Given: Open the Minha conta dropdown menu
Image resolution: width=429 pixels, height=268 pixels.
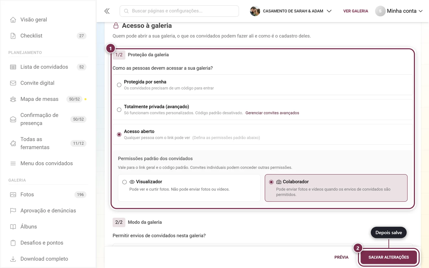Looking at the screenshot, I should click(399, 11).
